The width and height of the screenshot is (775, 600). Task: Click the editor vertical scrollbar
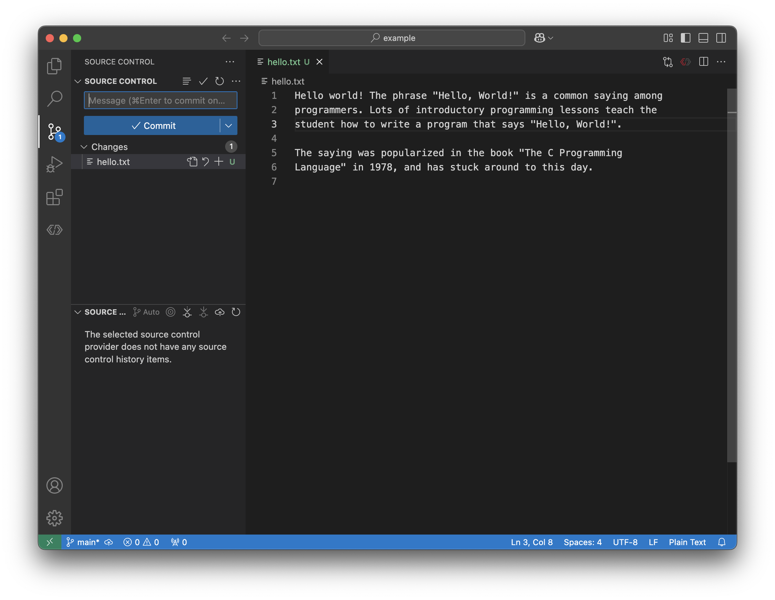pyautogui.click(x=732, y=275)
